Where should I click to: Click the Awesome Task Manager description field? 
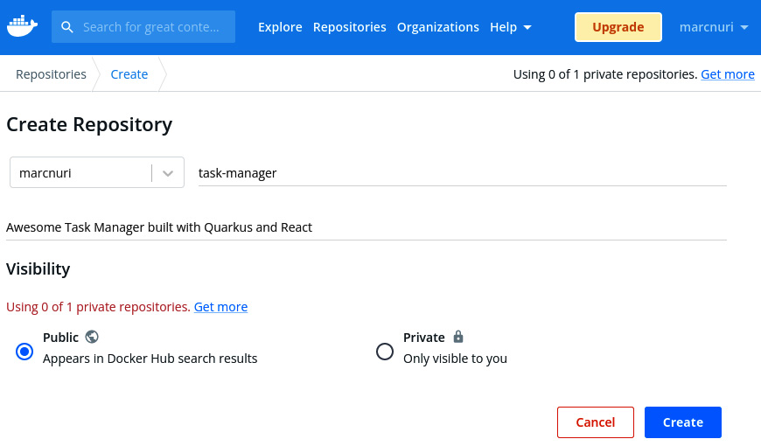[366, 227]
